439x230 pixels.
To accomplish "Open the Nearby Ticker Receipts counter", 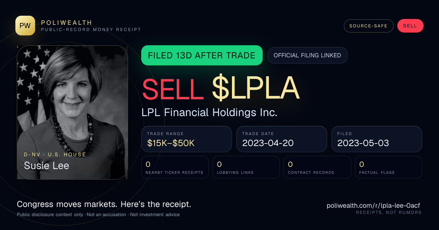I will pyautogui.click(x=175, y=167).
